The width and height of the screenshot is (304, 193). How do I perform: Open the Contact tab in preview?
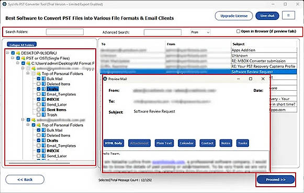[x=207, y=143]
